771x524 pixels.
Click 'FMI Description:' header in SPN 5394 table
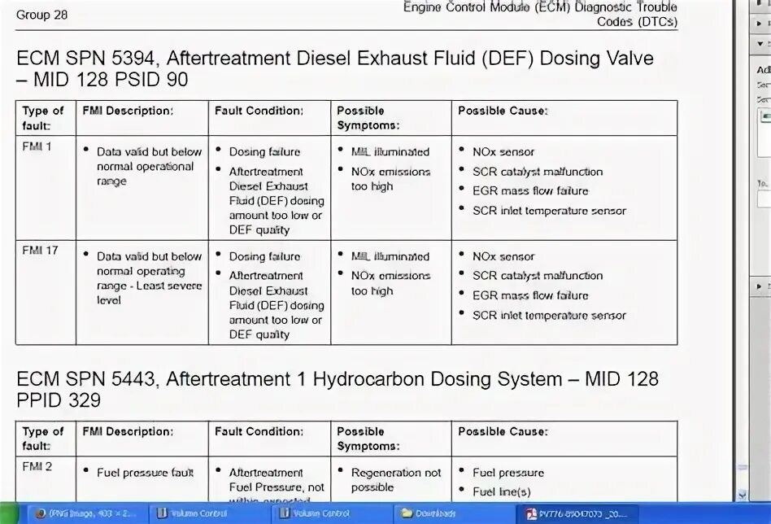tap(128, 111)
